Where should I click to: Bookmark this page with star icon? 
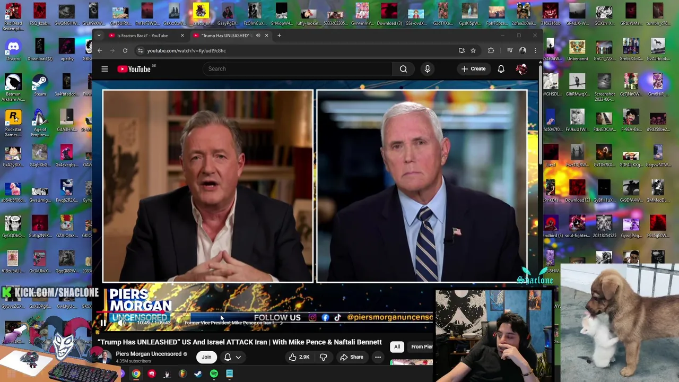pos(473,50)
